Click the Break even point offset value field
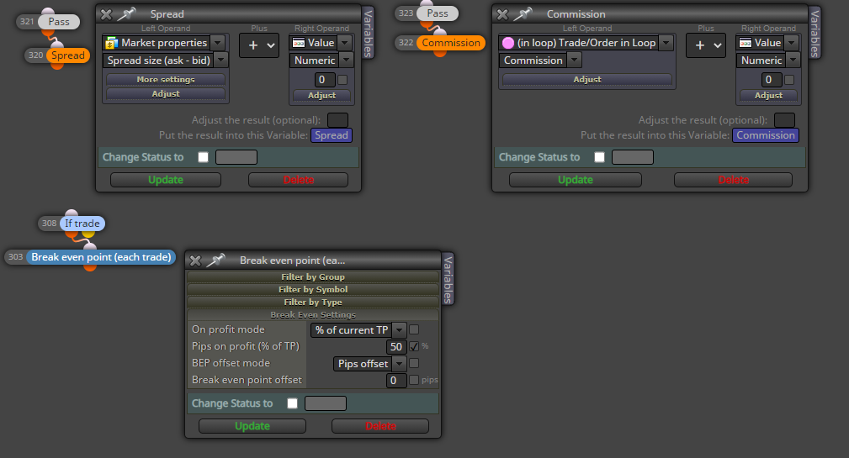 [396, 380]
